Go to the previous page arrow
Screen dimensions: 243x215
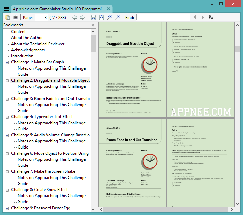[x=75, y=17]
